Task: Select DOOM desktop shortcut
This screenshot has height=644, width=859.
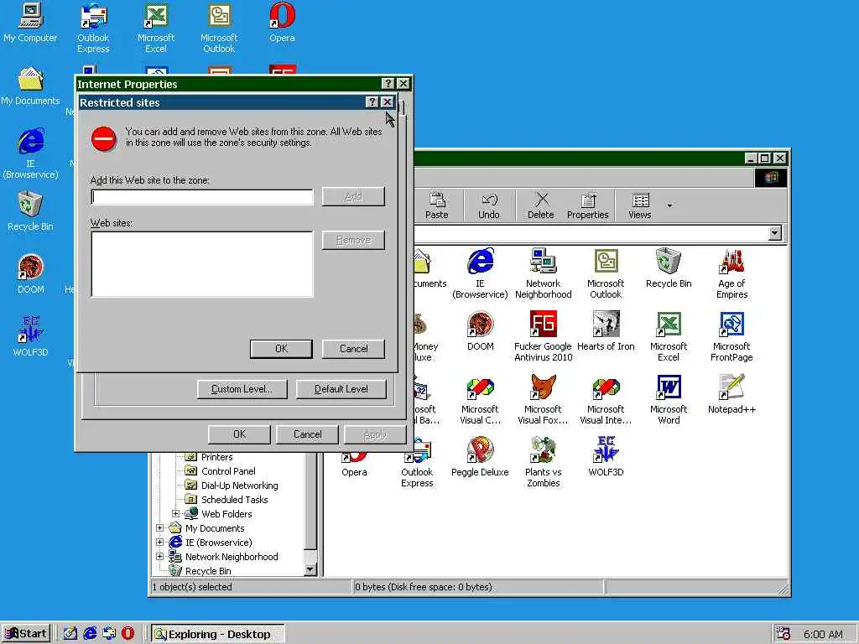Action: 30,274
